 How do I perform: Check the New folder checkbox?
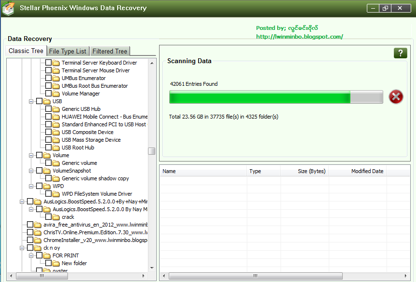coord(48,263)
